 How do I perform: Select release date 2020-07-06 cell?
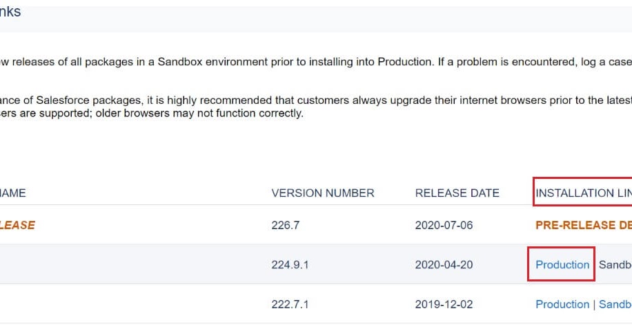point(444,225)
